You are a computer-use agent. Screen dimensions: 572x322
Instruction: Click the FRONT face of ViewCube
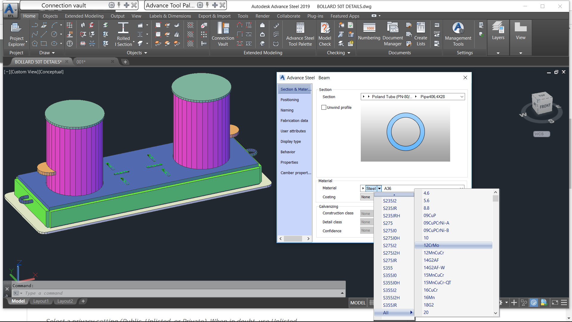pyautogui.click(x=545, y=106)
